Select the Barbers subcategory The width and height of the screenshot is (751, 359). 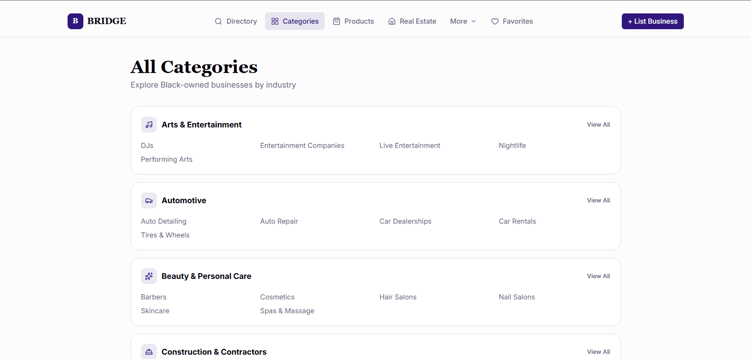(154, 297)
